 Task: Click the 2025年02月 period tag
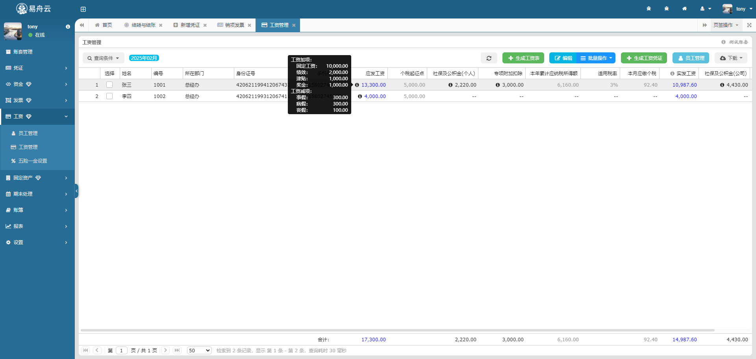coord(144,58)
